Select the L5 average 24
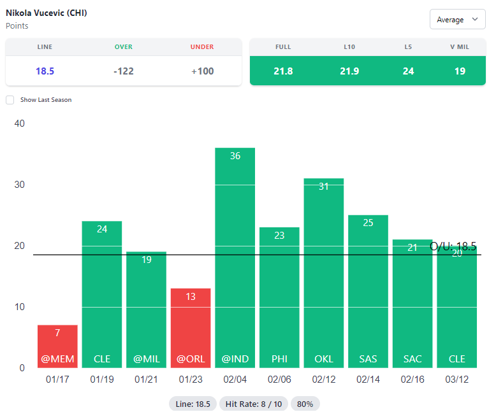The height and width of the screenshot is (412, 496). click(x=408, y=71)
